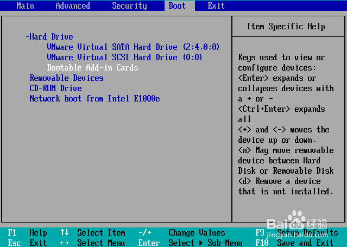The height and width of the screenshot is (247, 347).
Task: Click the '<Ctrl+Enter> expands' help line
Action: [x=281, y=109]
